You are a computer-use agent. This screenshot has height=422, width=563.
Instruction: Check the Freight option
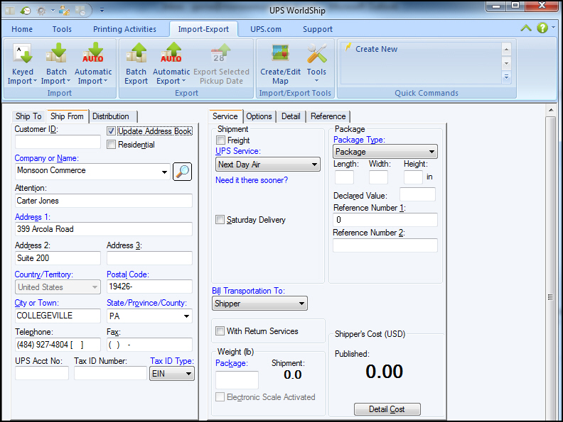pyautogui.click(x=220, y=140)
